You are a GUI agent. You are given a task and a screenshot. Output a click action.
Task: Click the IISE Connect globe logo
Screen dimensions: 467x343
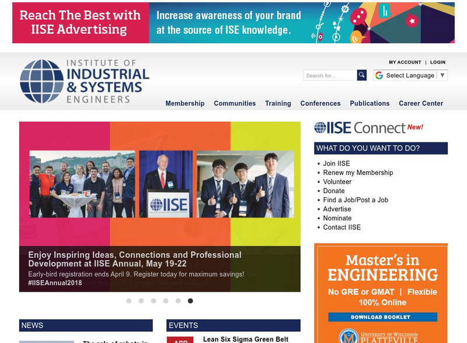pos(320,128)
